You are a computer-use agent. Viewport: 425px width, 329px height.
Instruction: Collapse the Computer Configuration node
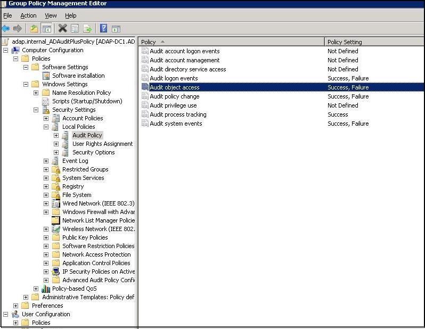5,50
